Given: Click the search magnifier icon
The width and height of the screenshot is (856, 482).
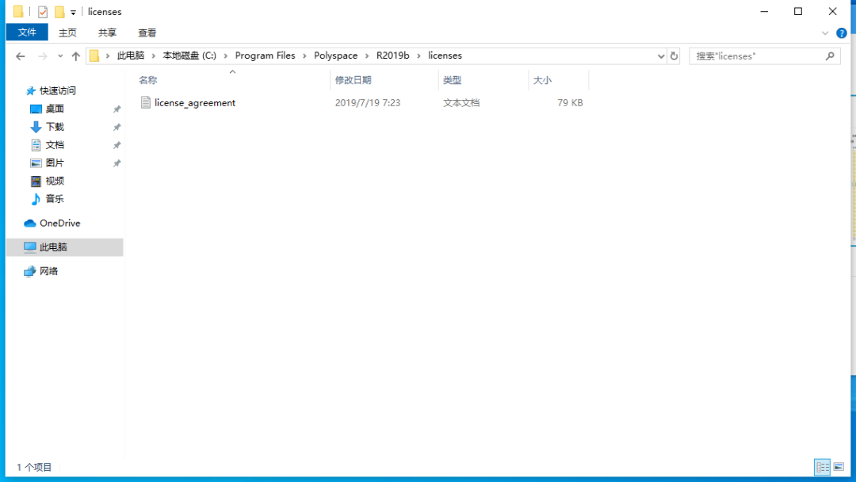Looking at the screenshot, I should tap(830, 55).
